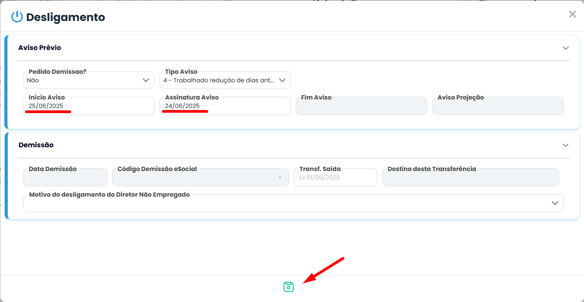
Task: Click the Aviso Prévio section title
Action: (40, 48)
